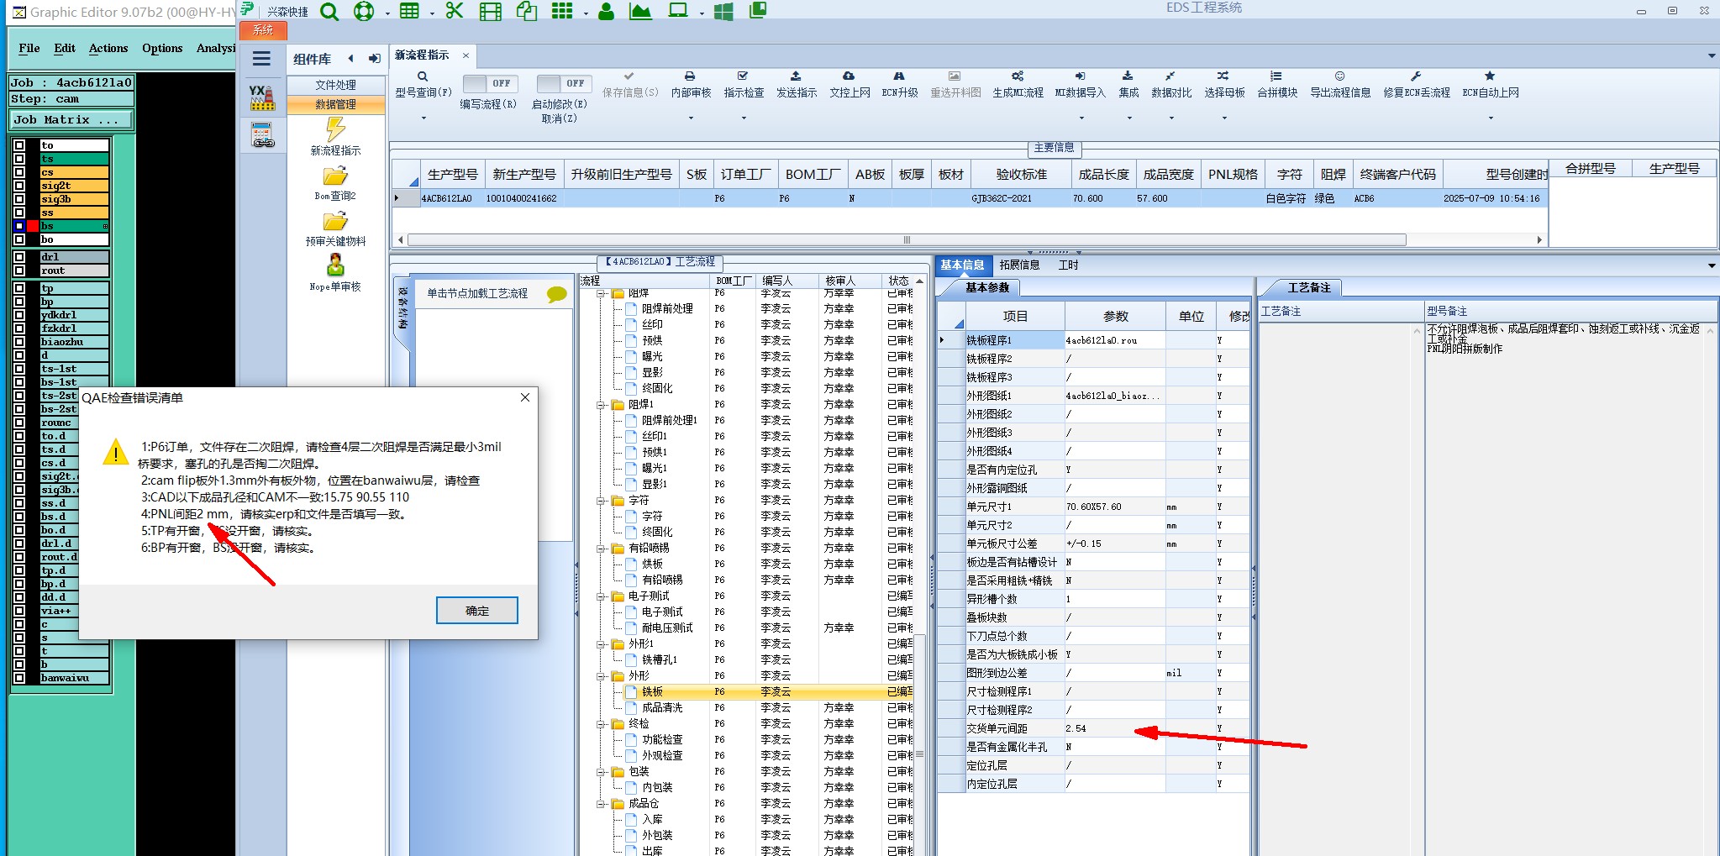Click 发送指示 upload tool
The height and width of the screenshot is (856, 1720).
pyautogui.click(x=797, y=84)
